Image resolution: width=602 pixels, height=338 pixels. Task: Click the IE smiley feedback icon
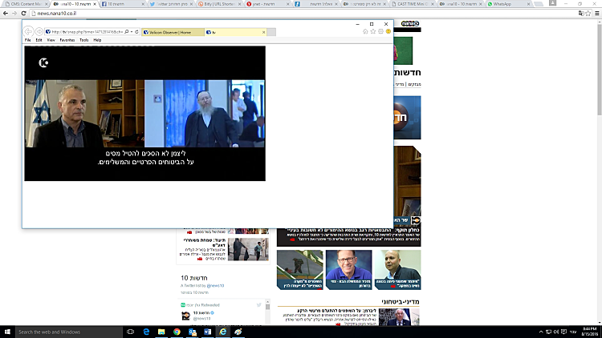(x=388, y=31)
